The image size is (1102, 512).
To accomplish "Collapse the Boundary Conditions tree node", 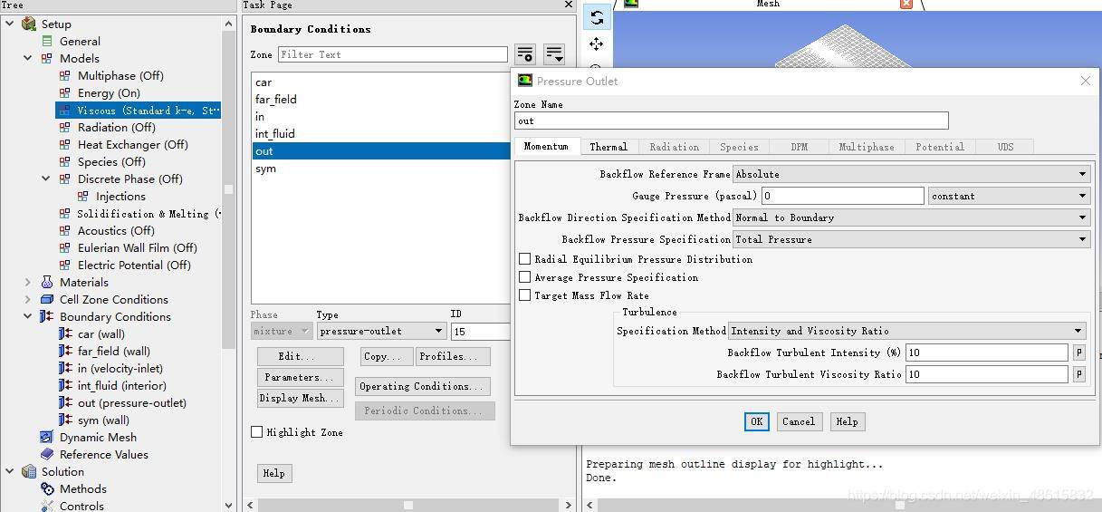I will pos(28,316).
